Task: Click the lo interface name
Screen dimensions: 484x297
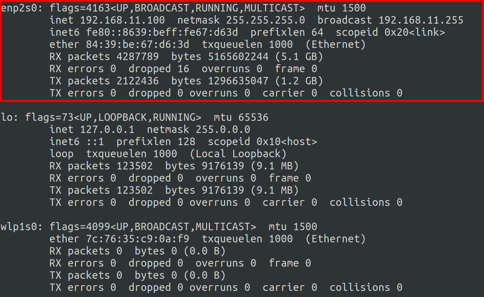Action: tap(7, 117)
